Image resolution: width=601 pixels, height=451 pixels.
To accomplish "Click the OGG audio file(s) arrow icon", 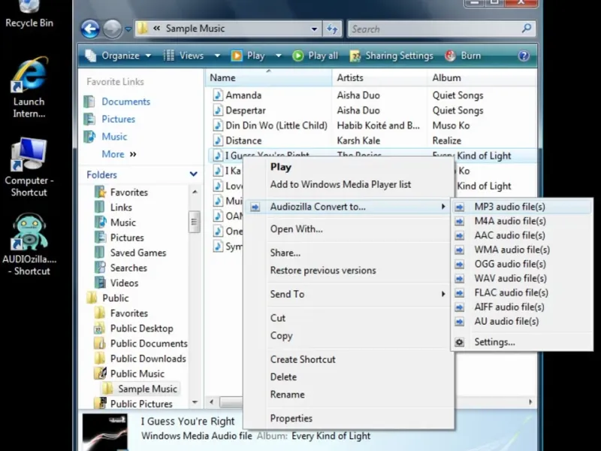I will (459, 265).
